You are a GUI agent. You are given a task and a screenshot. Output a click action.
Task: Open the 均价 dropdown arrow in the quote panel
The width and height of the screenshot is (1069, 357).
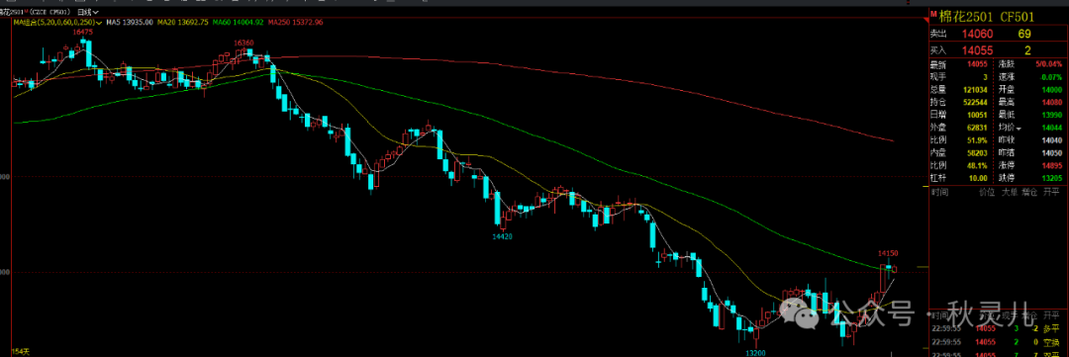click(1020, 128)
